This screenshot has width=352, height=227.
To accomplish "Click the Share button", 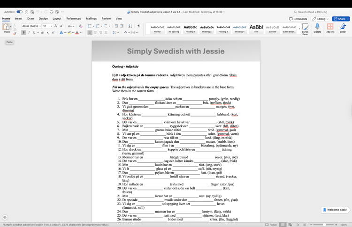I will click(x=341, y=19).
